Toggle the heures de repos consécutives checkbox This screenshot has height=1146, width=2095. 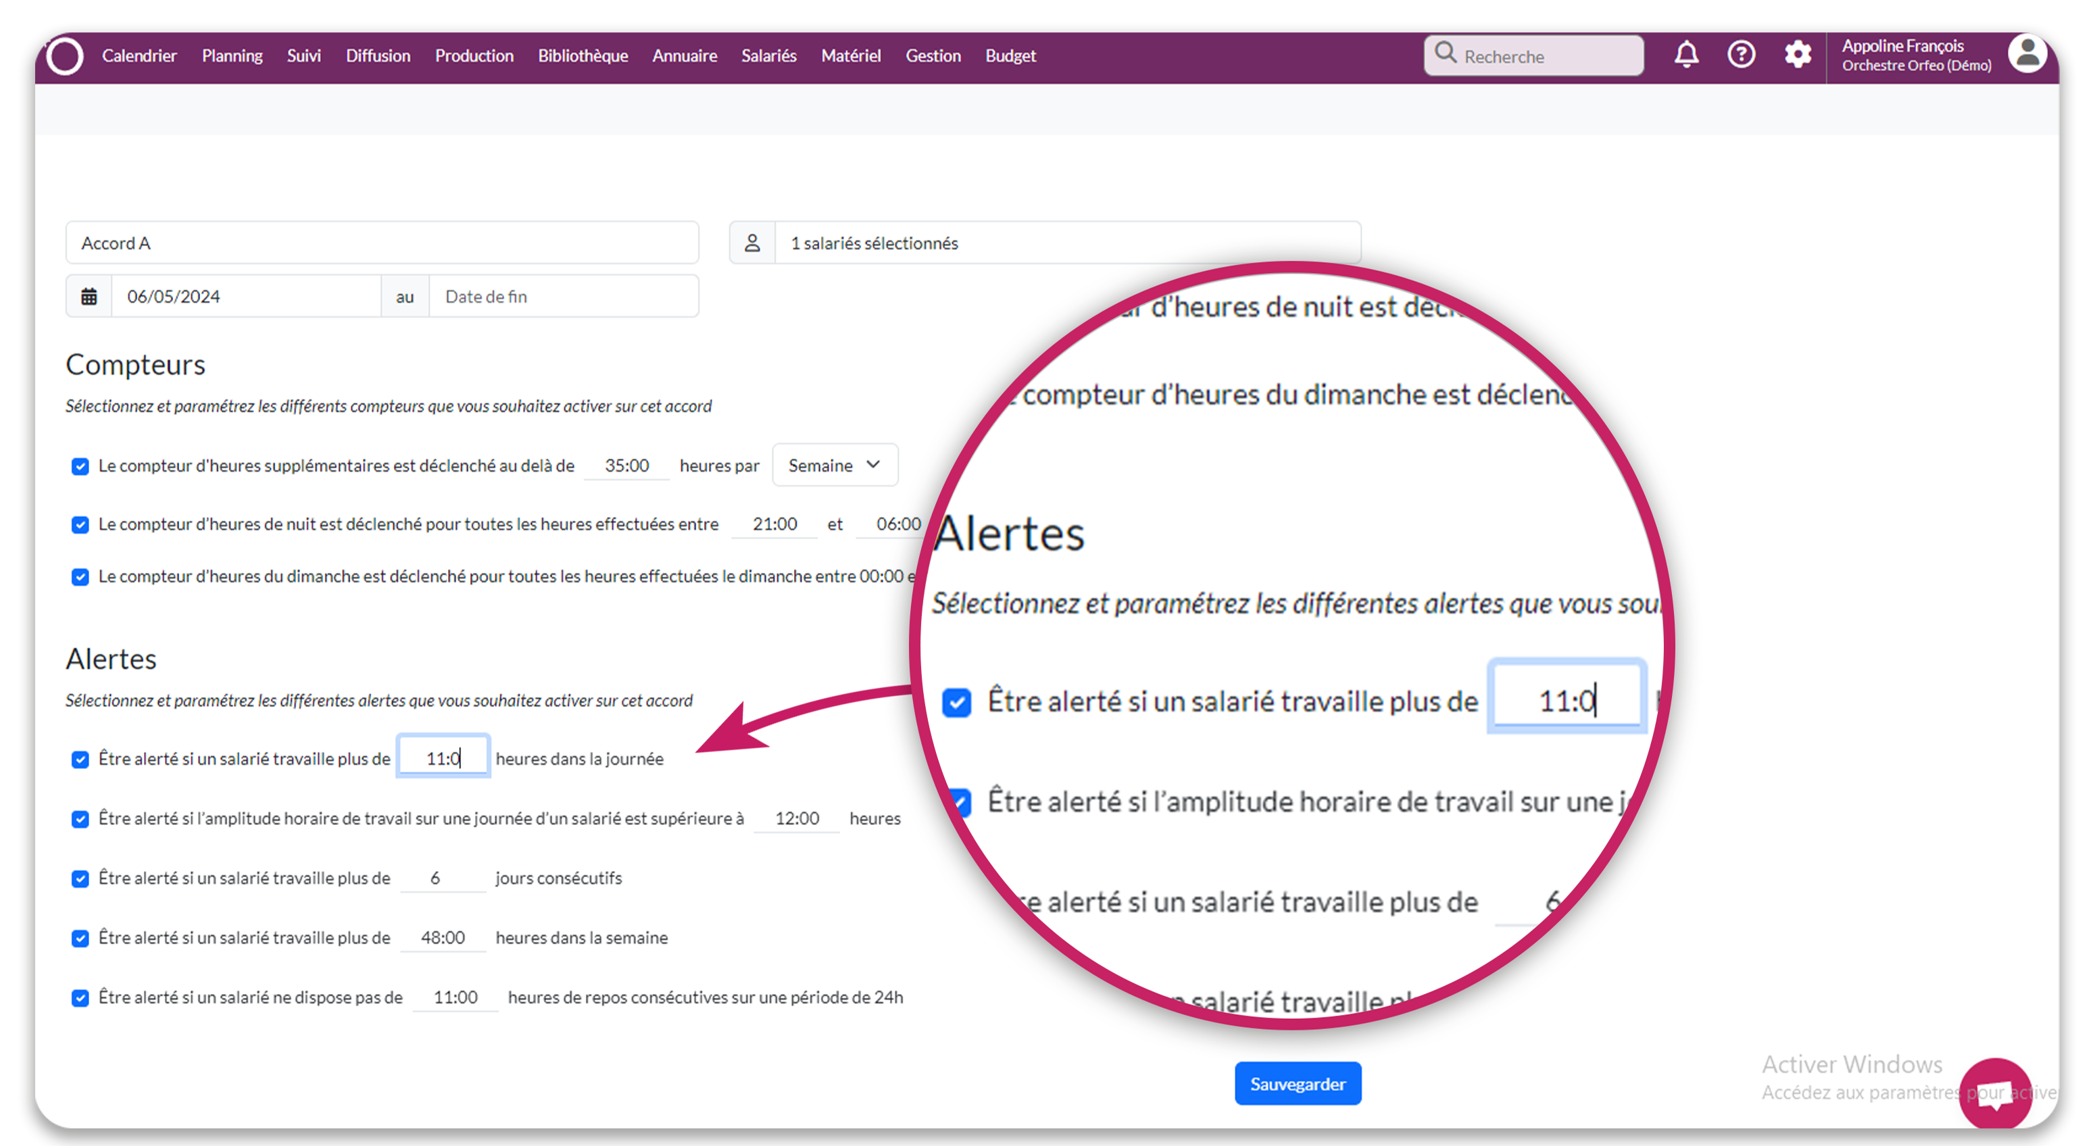[80, 998]
